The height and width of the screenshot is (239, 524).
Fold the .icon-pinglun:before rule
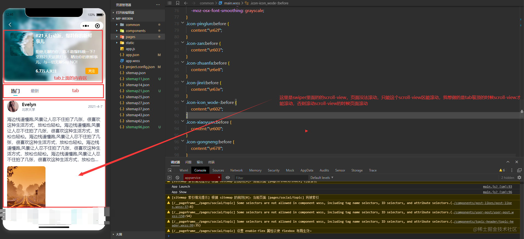pos(183,23)
